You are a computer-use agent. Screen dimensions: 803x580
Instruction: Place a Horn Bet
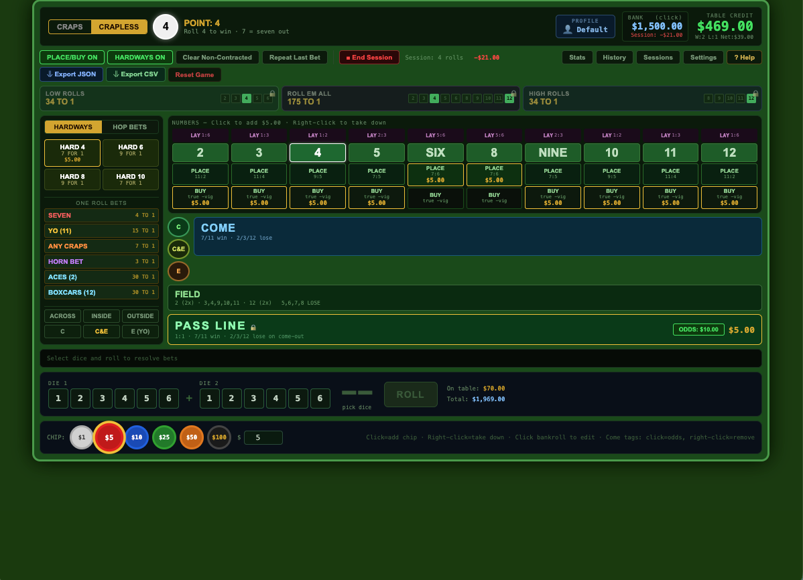[101, 262]
